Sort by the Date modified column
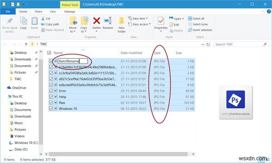The width and height of the screenshot is (272, 163). click(131, 53)
